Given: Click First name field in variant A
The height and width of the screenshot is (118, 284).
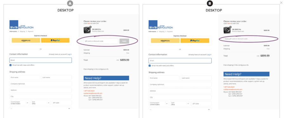Looking at the screenshot, I should (x=25, y=77).
